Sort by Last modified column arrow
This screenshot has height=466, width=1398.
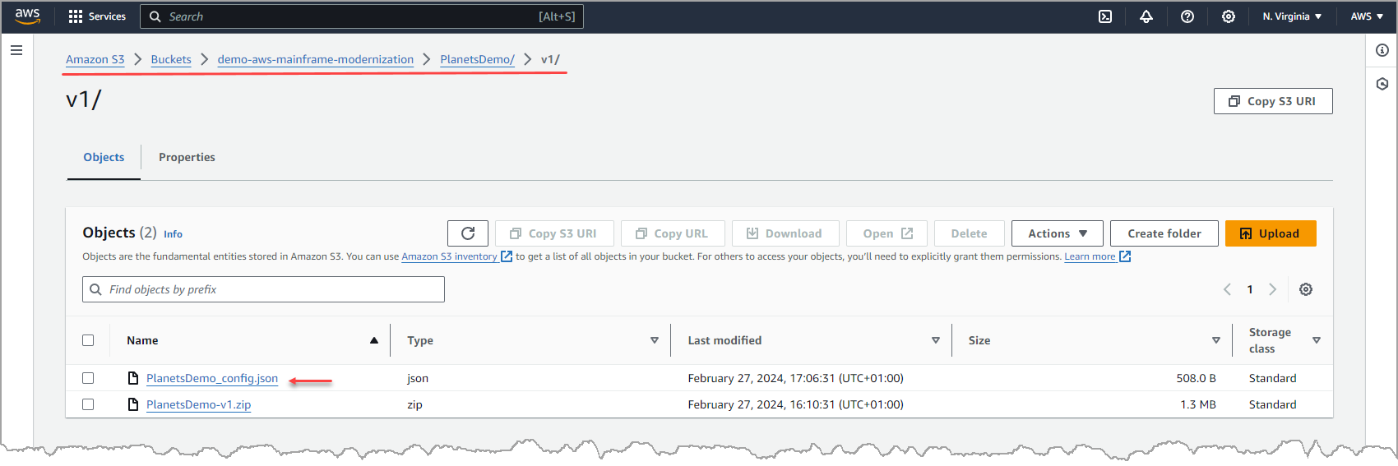(x=936, y=340)
